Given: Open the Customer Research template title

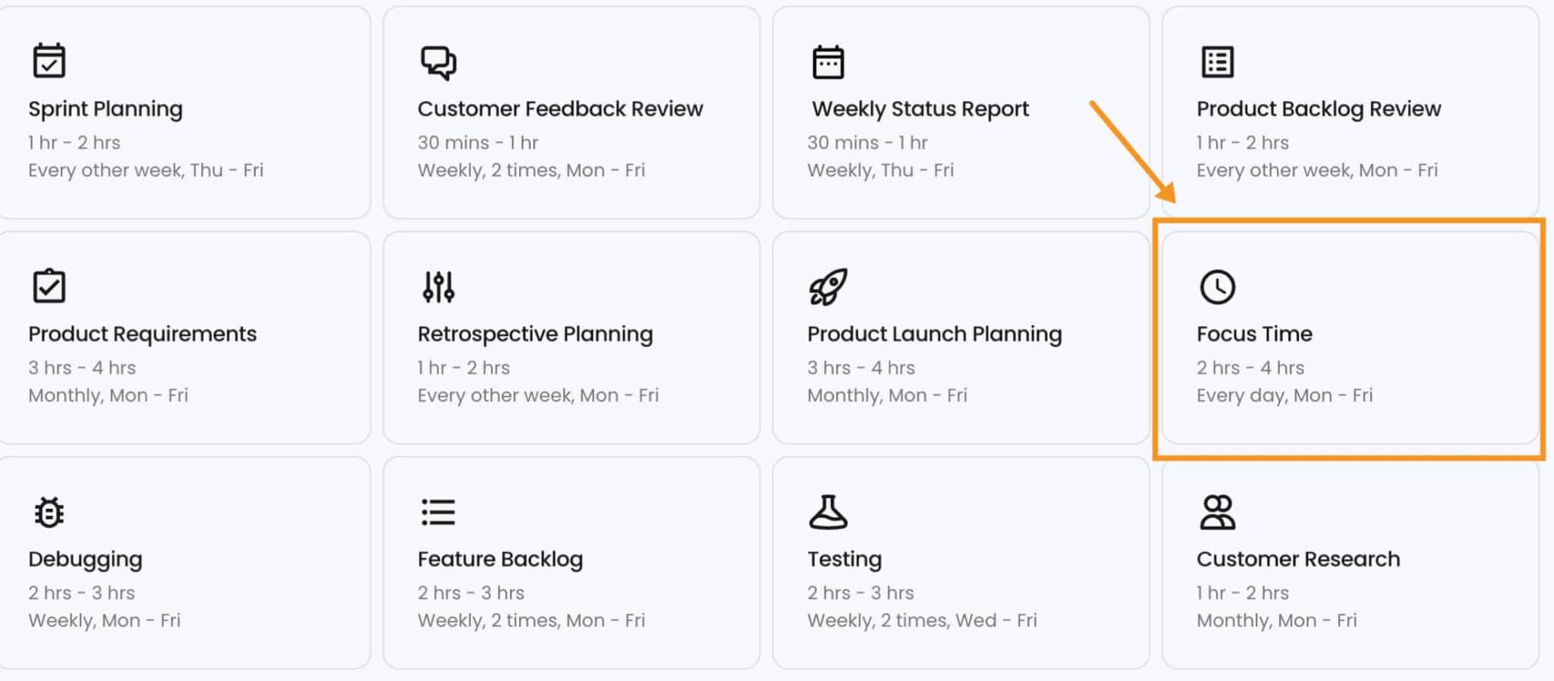Looking at the screenshot, I should point(1298,559).
